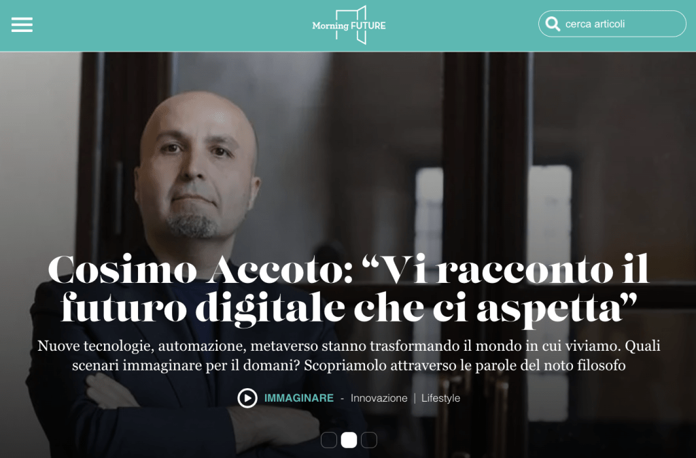Open the Lifestyle tag

click(440, 398)
